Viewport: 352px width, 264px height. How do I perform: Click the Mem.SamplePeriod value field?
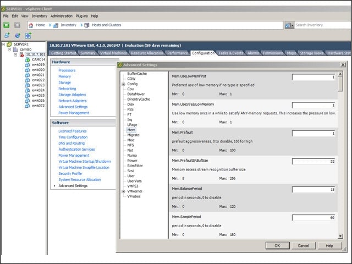point(313,218)
